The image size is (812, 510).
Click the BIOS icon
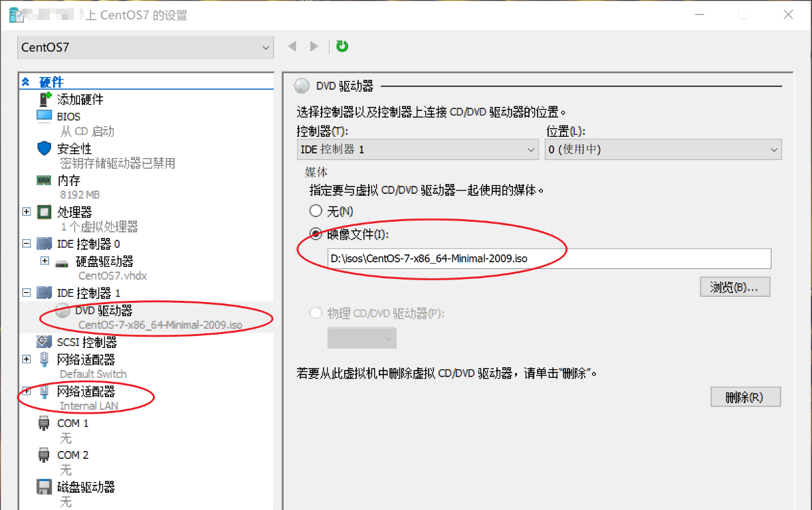(x=45, y=117)
